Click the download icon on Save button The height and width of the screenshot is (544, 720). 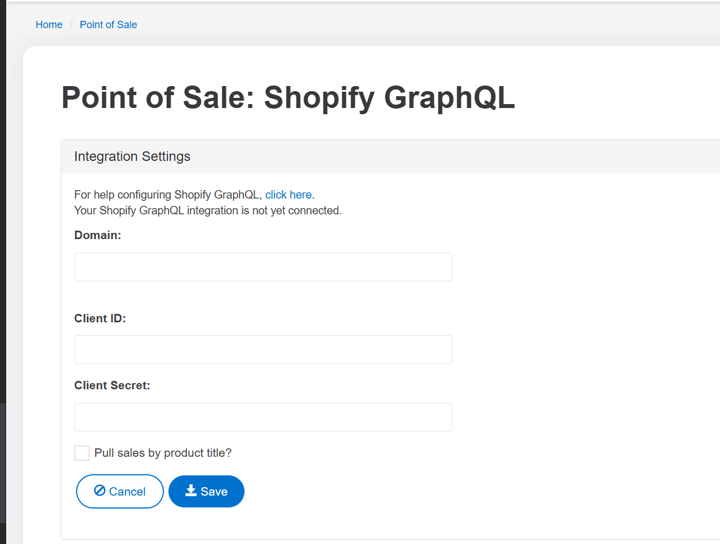coord(191,491)
